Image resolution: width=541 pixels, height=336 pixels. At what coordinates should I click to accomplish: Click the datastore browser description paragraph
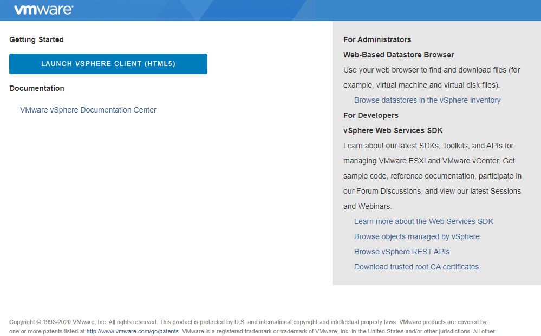431,77
